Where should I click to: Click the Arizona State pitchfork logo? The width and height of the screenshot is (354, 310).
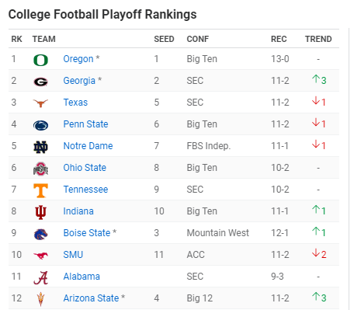(40, 299)
